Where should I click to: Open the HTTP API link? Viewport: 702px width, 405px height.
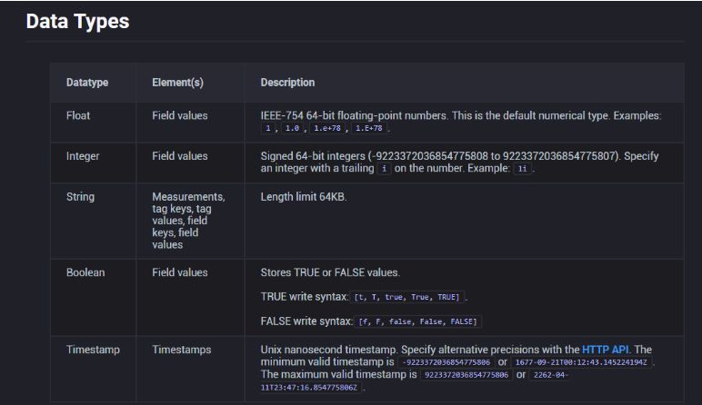coord(607,349)
